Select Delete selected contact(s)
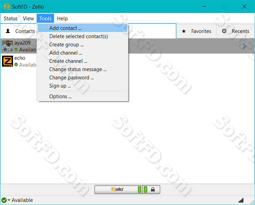255x205 pixels. pos(82,36)
